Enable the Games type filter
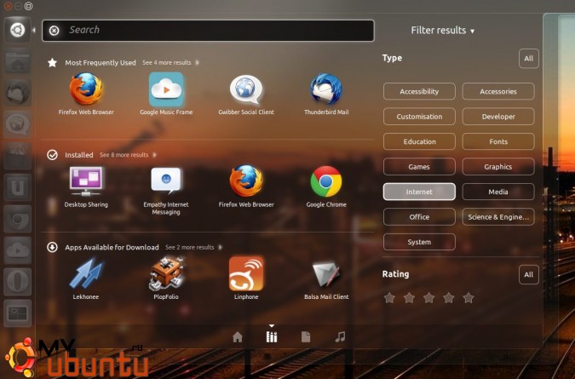This screenshot has width=575, height=379. 419,167
